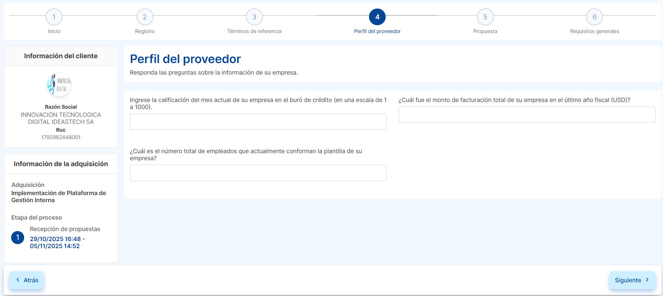Click the date range 29/10/2025 16:48 text
Screen dimensions: 663x296
tap(58, 242)
